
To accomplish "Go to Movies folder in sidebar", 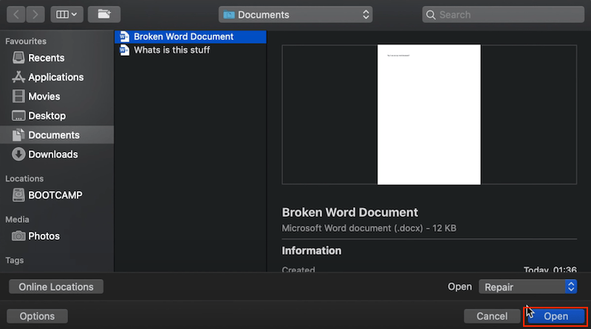I will (44, 97).
